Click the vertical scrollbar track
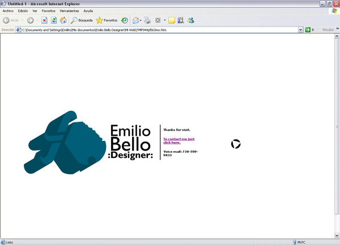 tap(337, 223)
